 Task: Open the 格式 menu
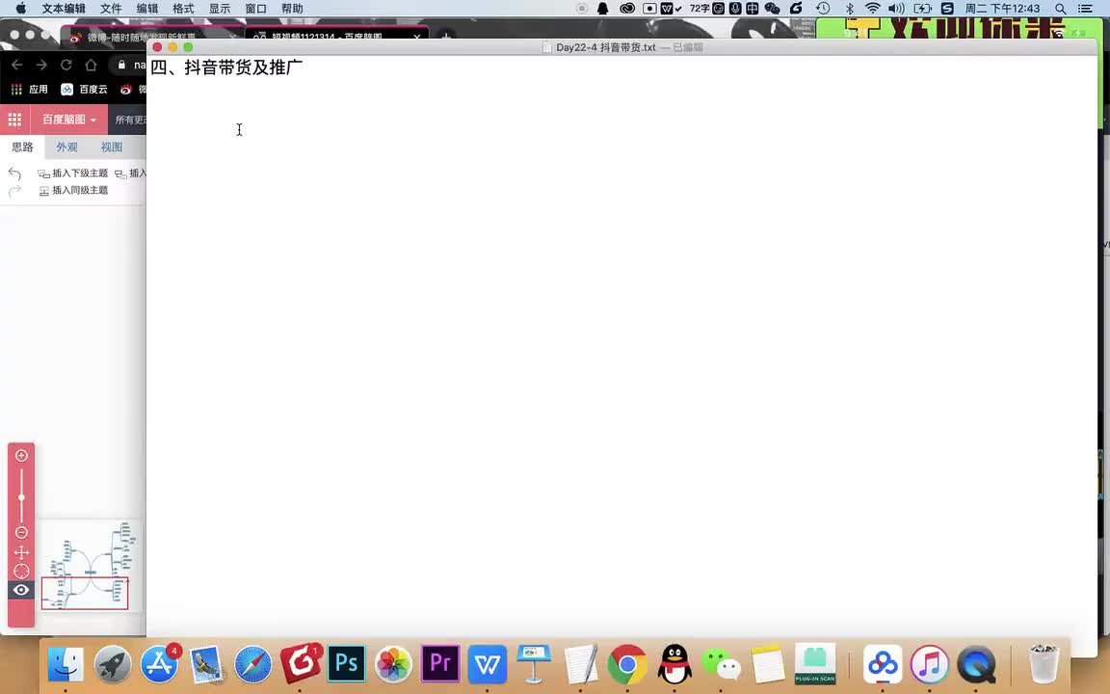coord(183,9)
